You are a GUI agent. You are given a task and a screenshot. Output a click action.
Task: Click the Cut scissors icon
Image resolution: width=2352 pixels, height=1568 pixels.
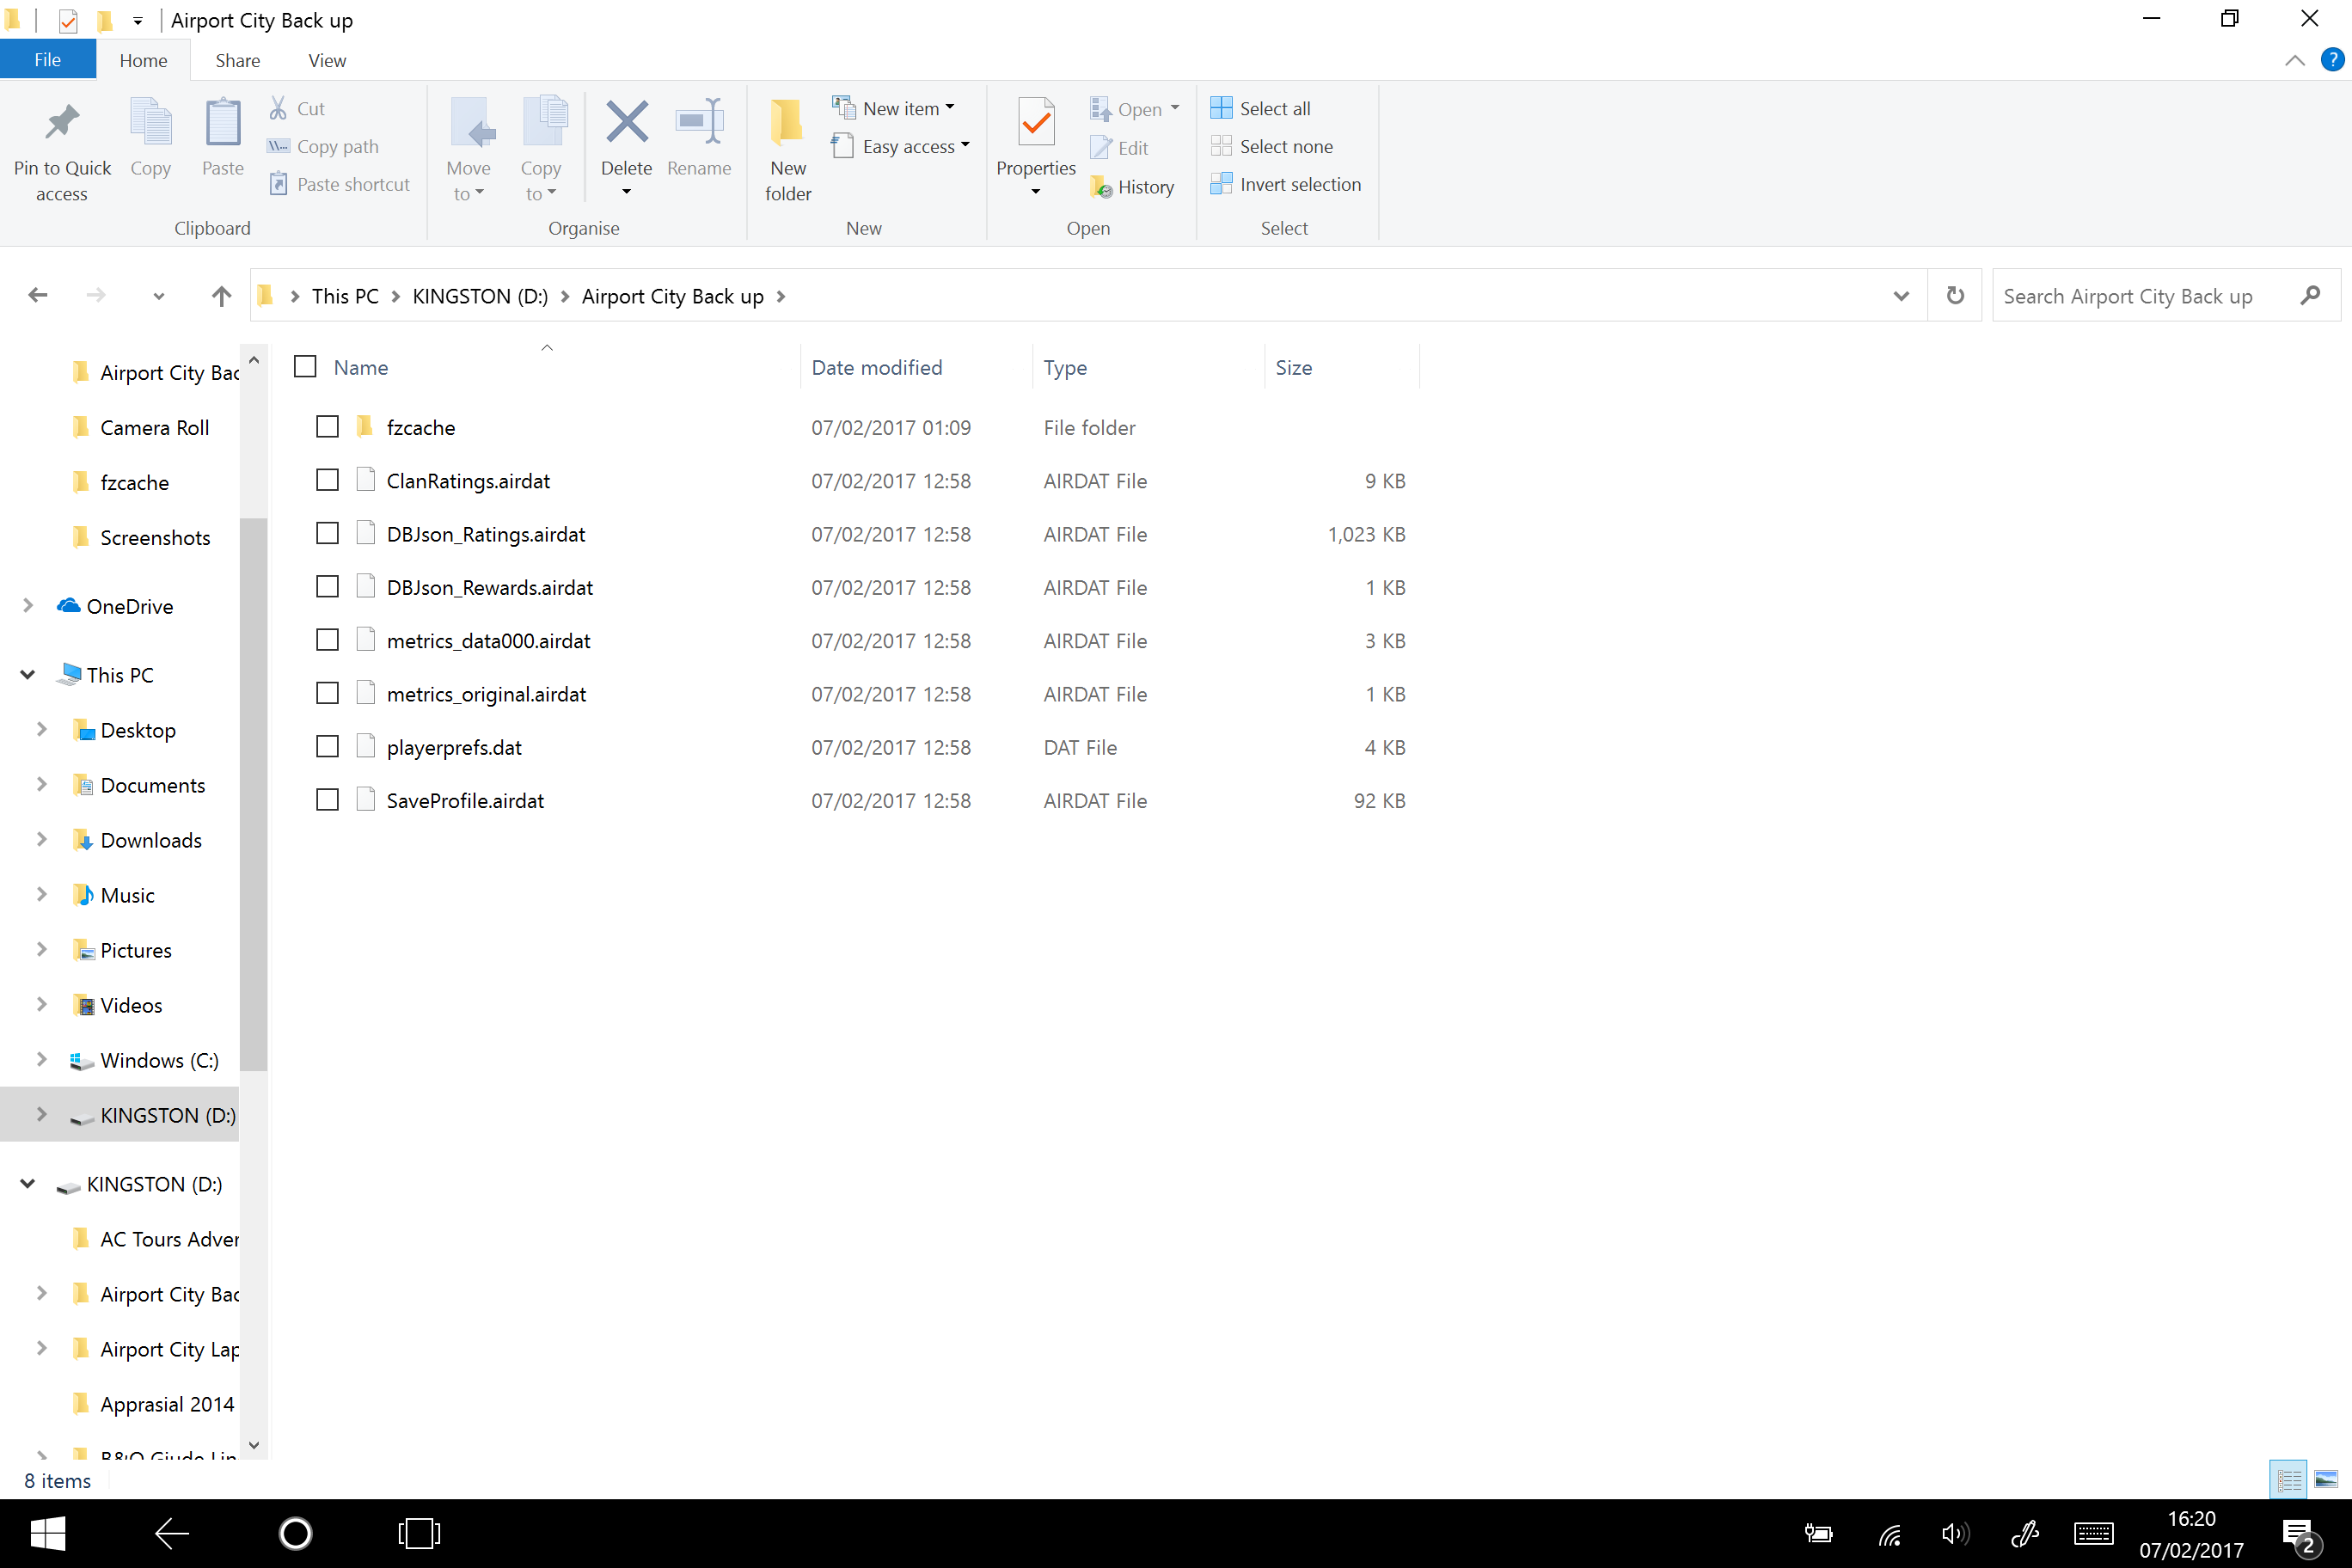click(x=278, y=108)
